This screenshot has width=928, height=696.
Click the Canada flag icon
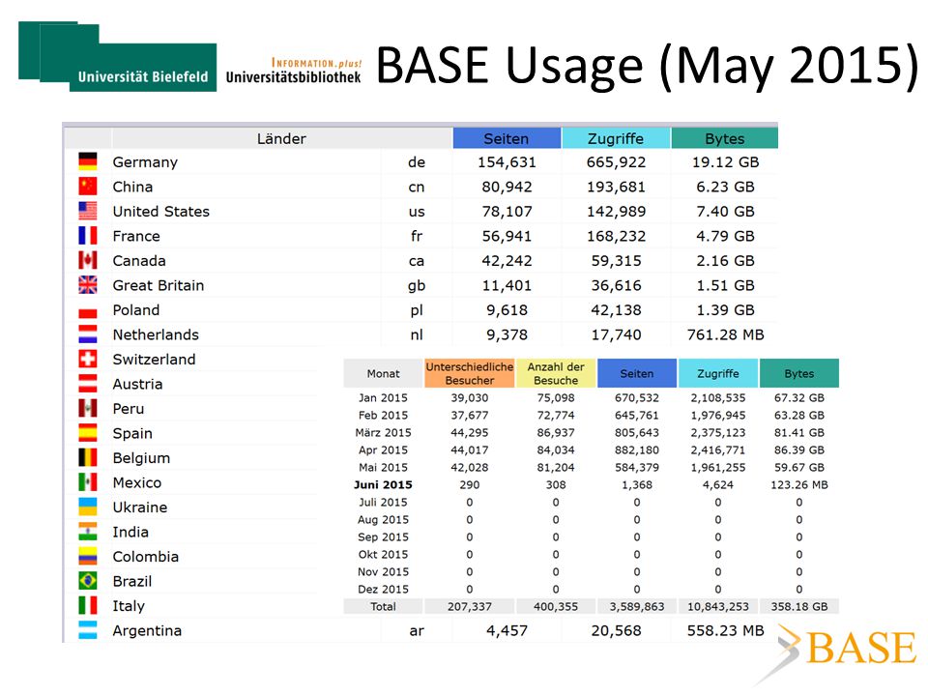pos(88,260)
